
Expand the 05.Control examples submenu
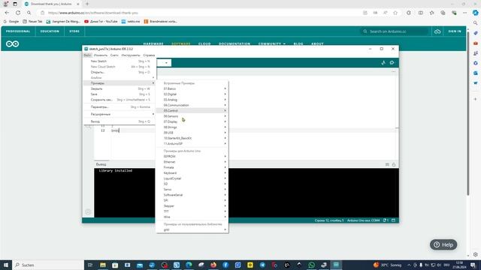click(192, 111)
